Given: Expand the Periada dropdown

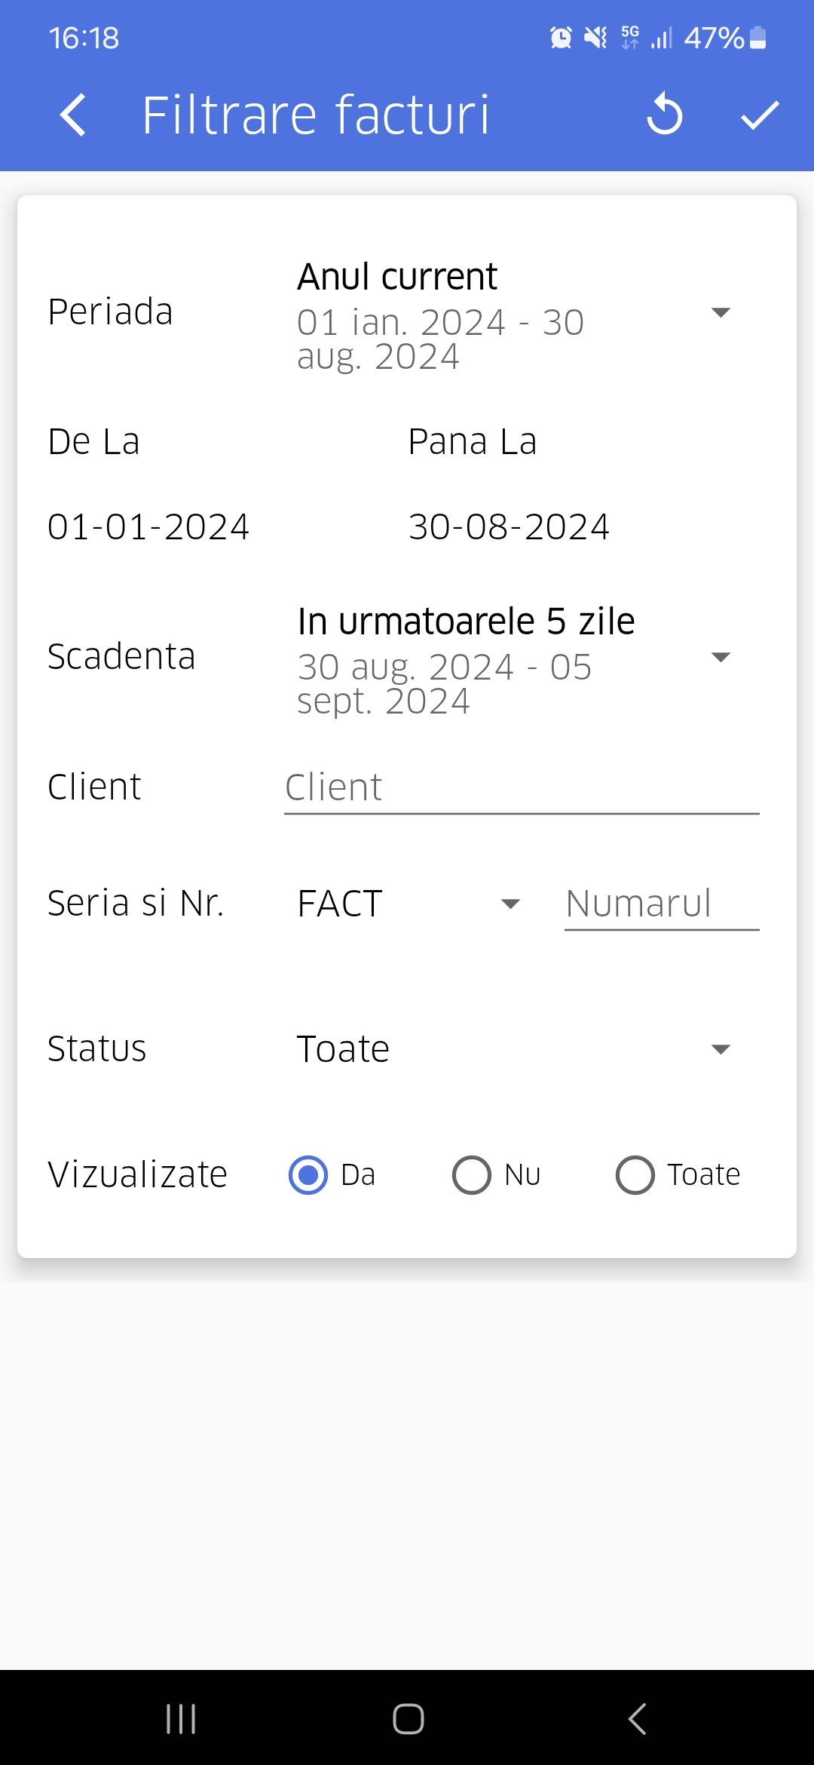Looking at the screenshot, I should pyautogui.click(x=721, y=313).
